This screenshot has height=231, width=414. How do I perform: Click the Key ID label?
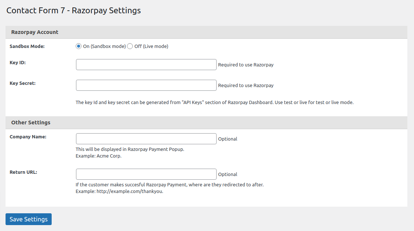pos(18,63)
